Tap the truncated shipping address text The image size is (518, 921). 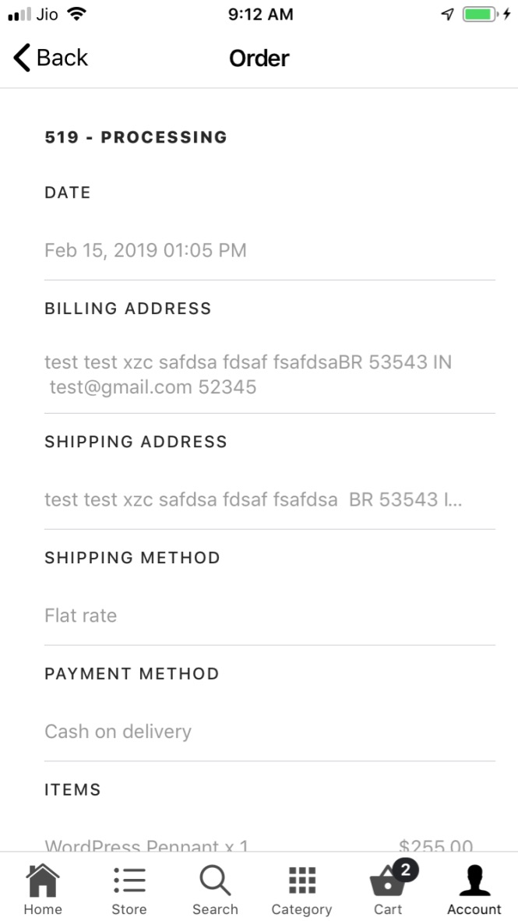[253, 499]
